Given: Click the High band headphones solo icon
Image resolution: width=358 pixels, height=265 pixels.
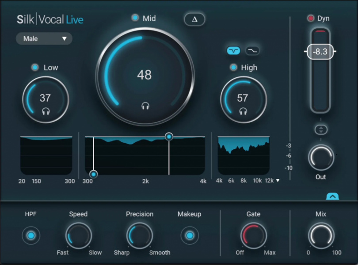Looking at the screenshot, I should click(x=243, y=111).
